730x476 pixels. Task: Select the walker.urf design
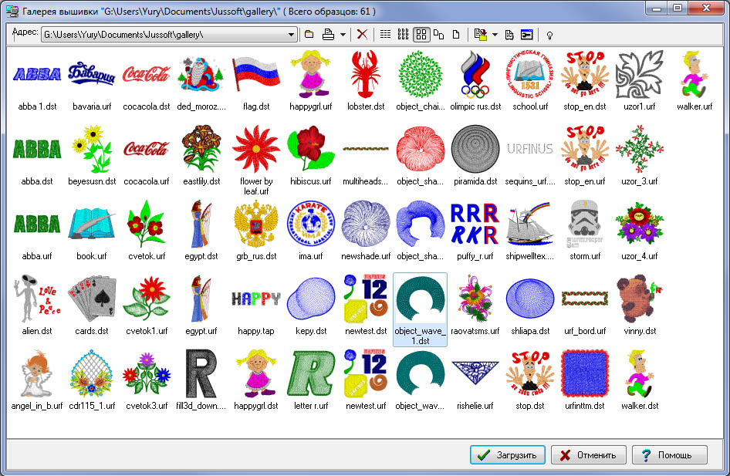coord(695,75)
